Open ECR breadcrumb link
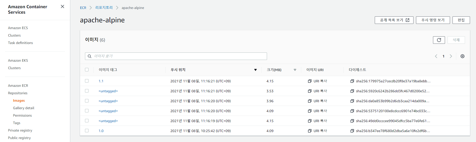 (x=83, y=8)
